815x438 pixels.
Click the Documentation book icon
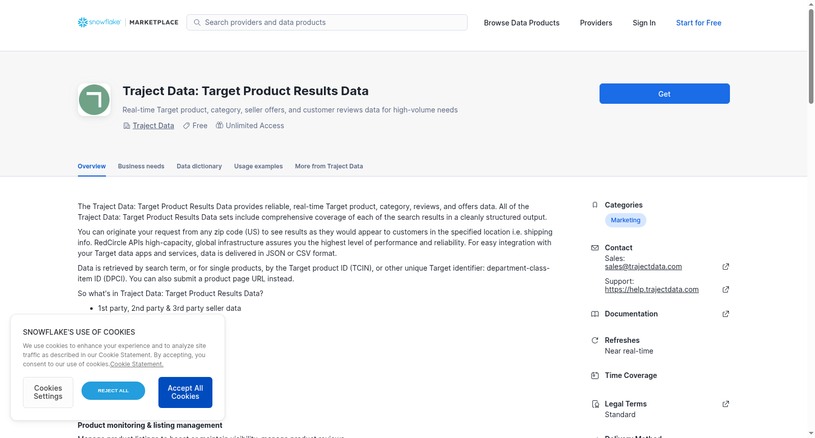click(x=595, y=314)
